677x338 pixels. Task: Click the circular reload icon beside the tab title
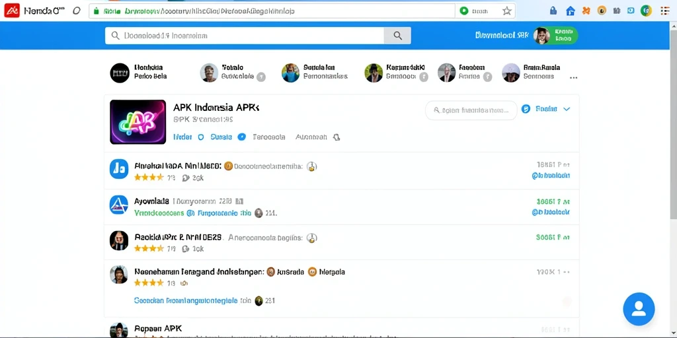77,11
